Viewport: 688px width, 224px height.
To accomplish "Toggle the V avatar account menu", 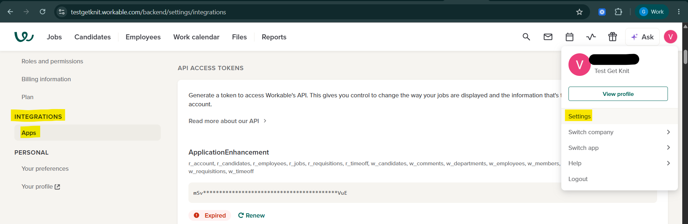I will (x=670, y=37).
